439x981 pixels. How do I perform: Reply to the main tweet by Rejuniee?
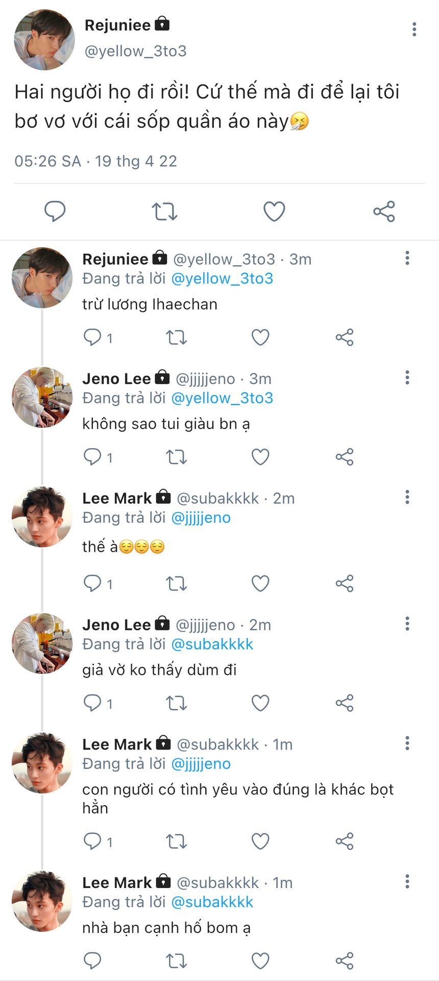coord(55,212)
